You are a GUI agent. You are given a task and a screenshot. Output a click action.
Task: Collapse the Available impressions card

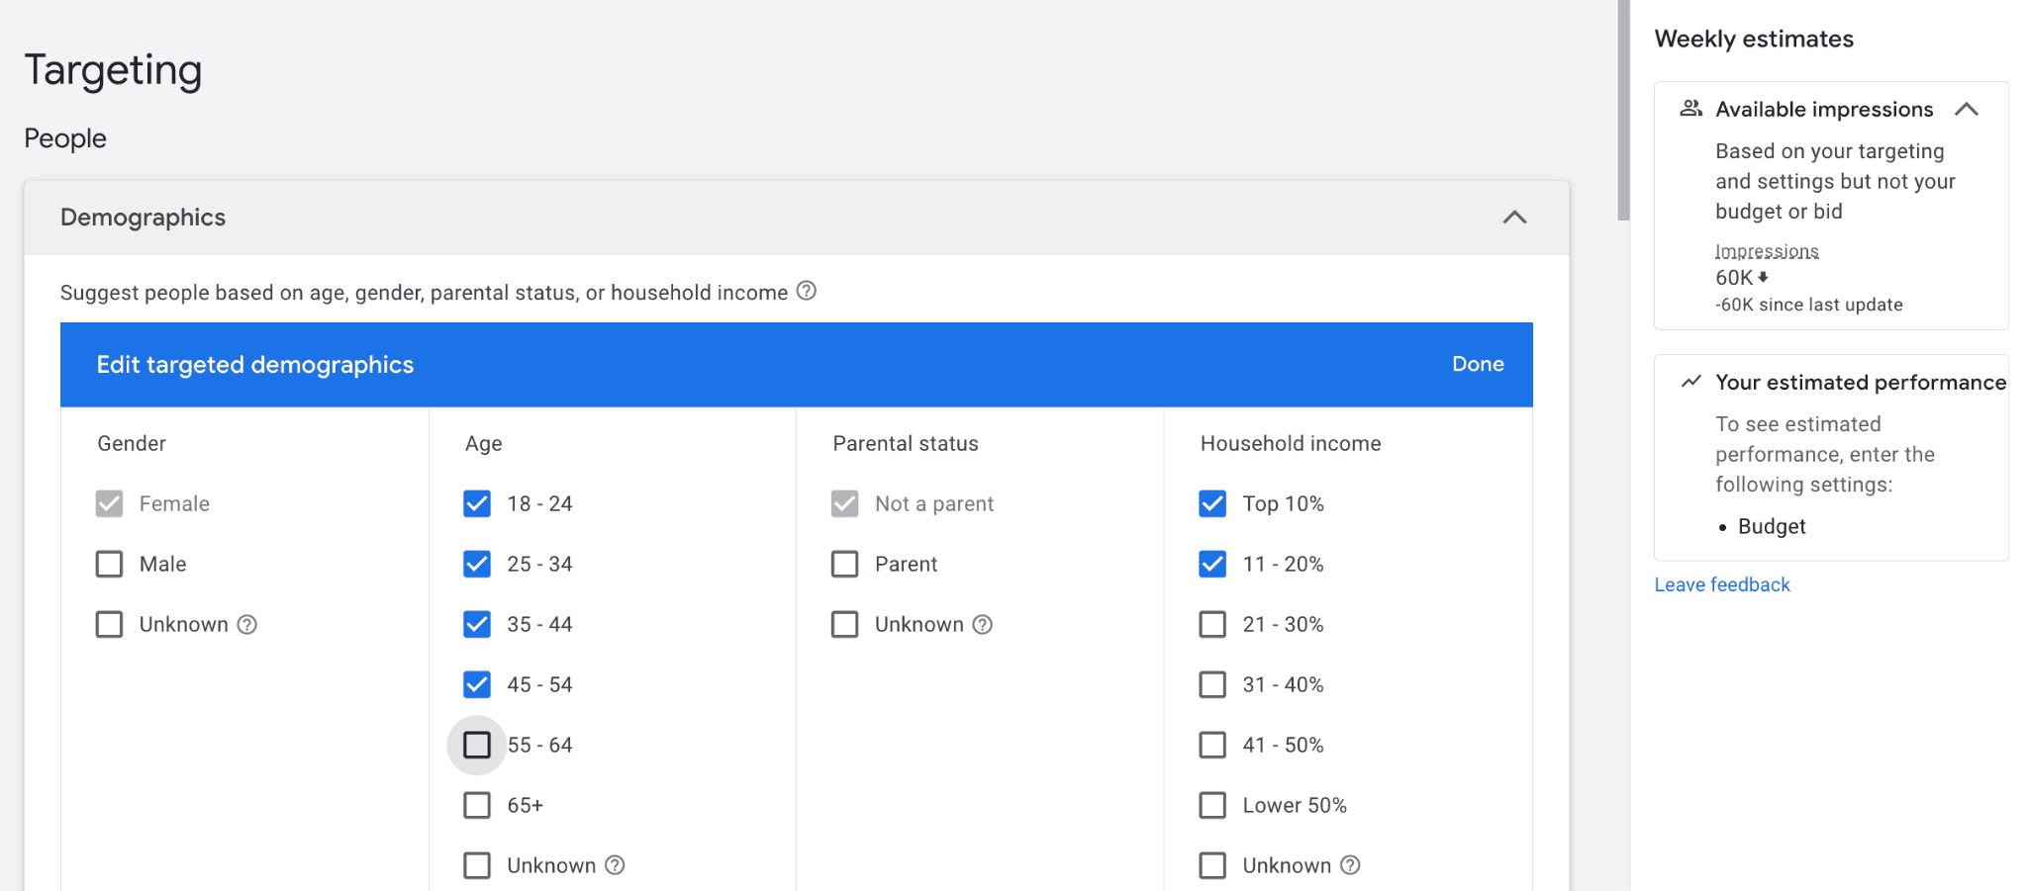pyautogui.click(x=1967, y=109)
